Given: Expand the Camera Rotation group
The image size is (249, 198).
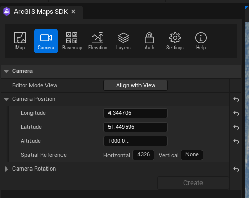Looking at the screenshot, I should pos(6,169).
